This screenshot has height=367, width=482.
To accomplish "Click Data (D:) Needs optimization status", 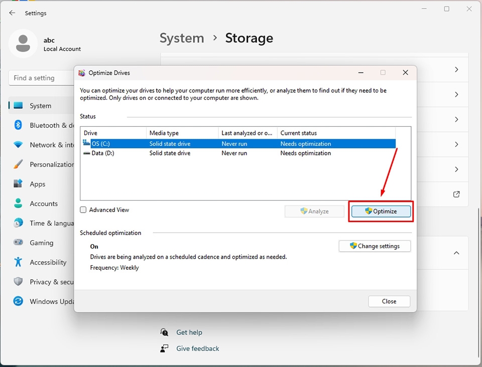I will pyautogui.click(x=306, y=153).
